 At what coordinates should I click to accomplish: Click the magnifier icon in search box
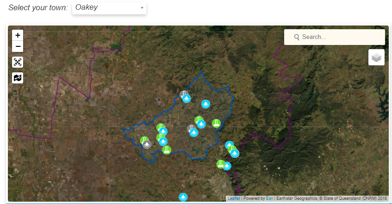tap(296, 37)
